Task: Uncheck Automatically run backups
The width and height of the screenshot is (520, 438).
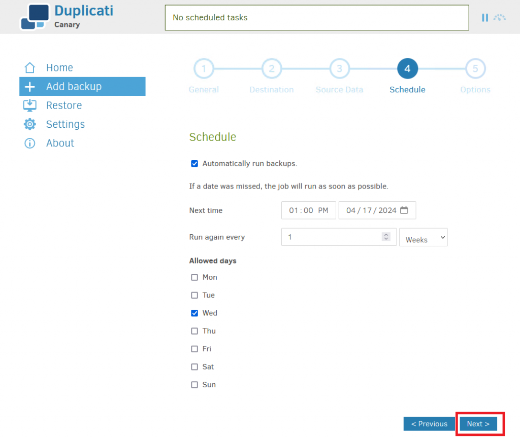Action: pos(194,164)
